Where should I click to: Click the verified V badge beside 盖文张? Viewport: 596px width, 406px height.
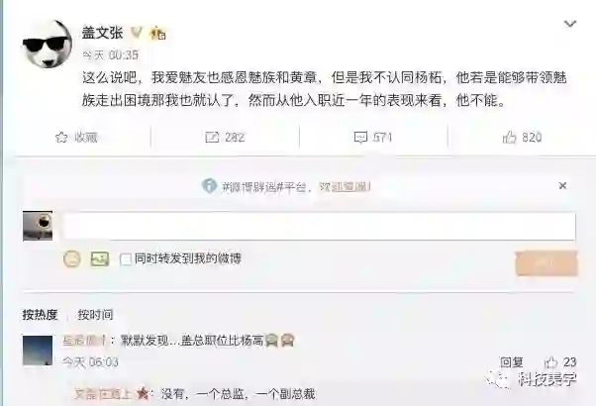[x=137, y=33]
